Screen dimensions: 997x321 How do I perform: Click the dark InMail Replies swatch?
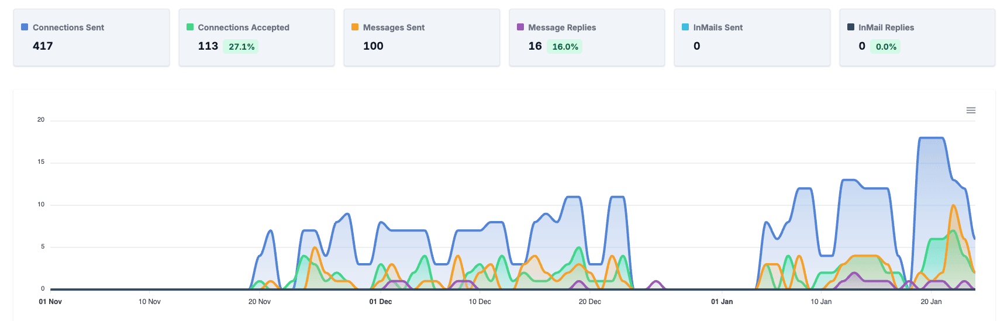click(851, 27)
